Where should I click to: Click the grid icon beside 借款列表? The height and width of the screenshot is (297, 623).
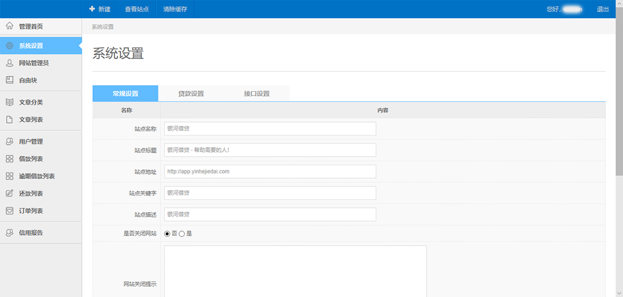9,159
